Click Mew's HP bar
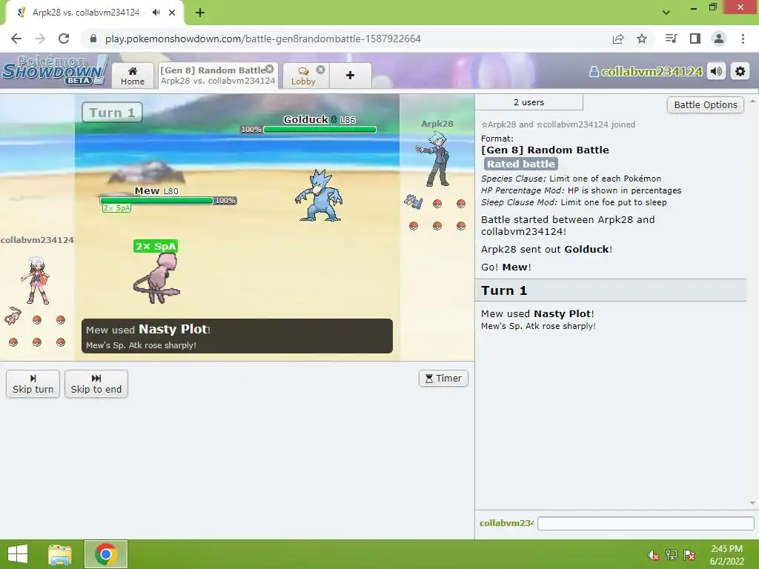Image resolution: width=759 pixels, height=569 pixels. click(156, 200)
